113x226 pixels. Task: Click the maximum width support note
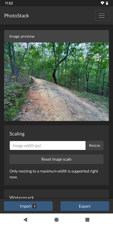point(54,174)
